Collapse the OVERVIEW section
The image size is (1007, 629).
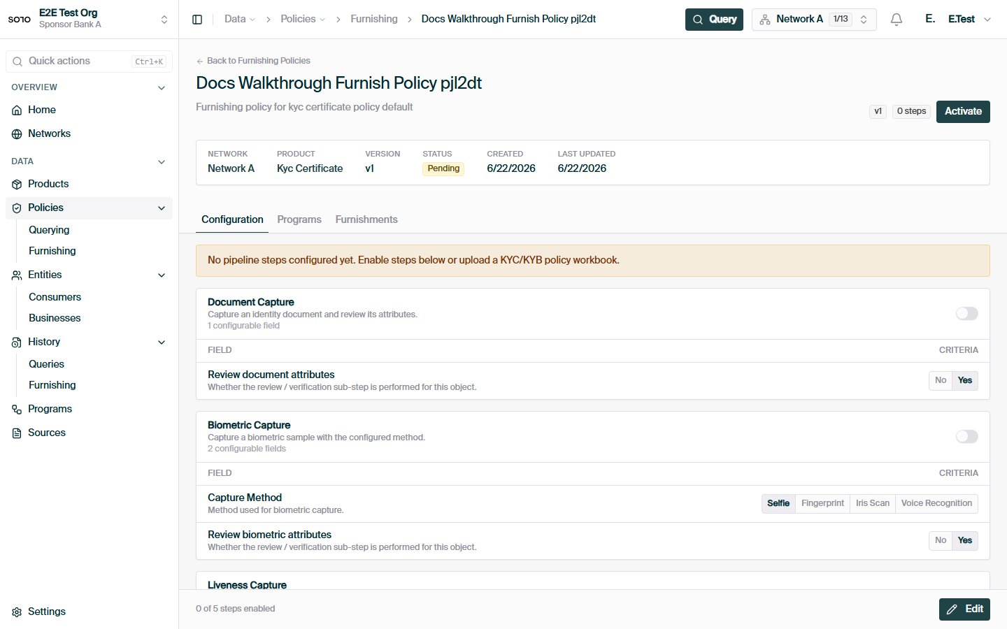[x=162, y=88]
